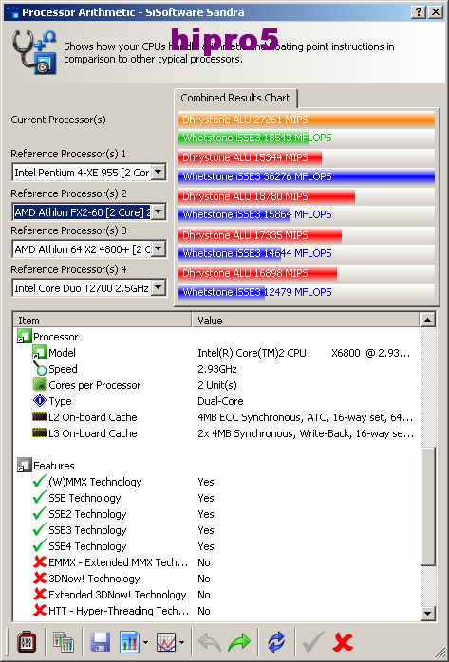Click the bar chart view icon
449x662 pixels.
click(x=129, y=642)
